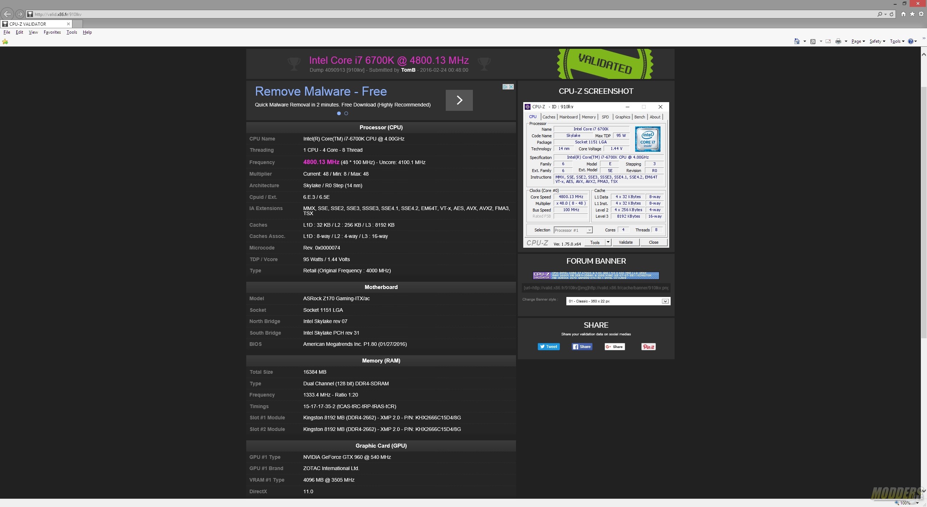Open the Change Banner style dropdown
927x507 pixels.
(618, 301)
